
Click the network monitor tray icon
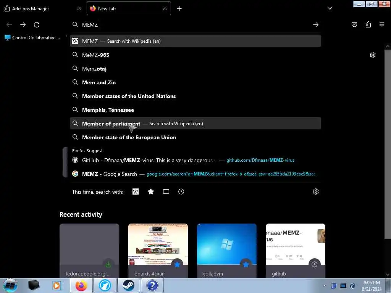point(343,286)
